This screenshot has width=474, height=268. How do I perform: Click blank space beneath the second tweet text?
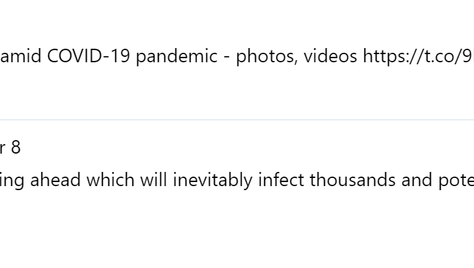[237, 229]
